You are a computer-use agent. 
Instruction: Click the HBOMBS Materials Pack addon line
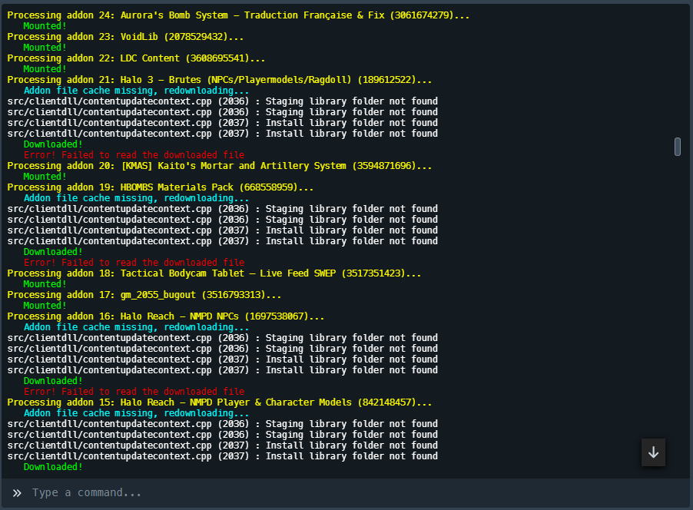pyautogui.click(x=160, y=187)
